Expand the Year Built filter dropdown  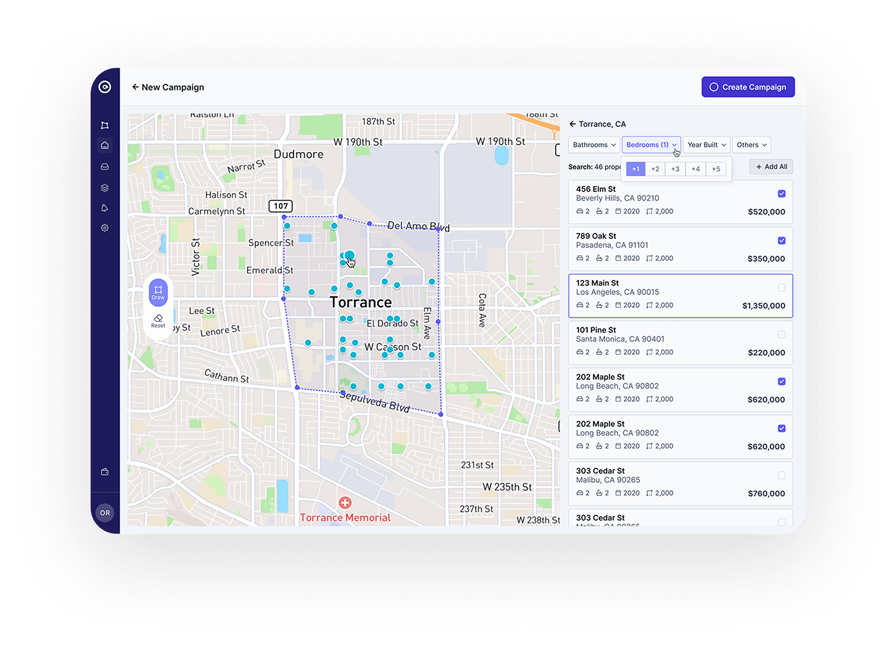click(x=707, y=145)
